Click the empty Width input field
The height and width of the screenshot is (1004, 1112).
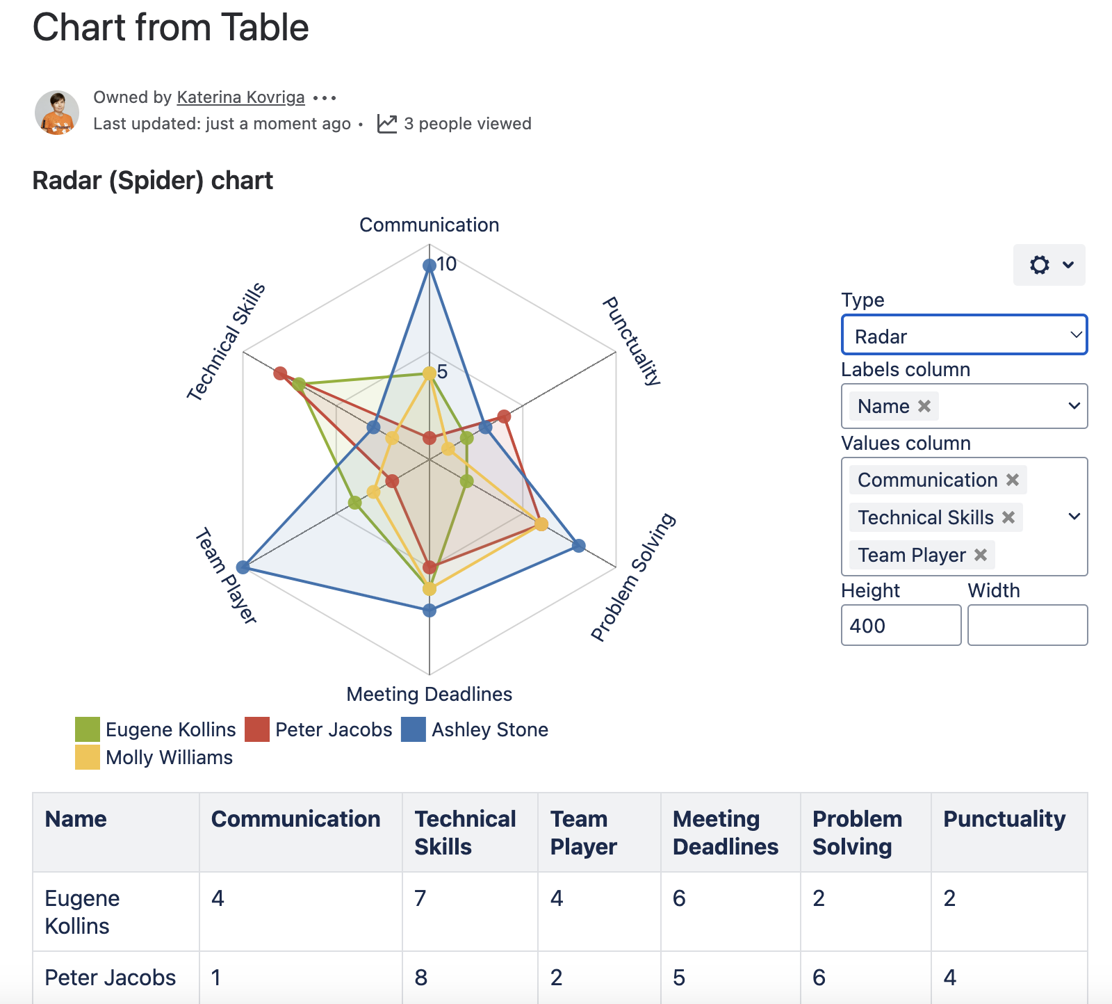click(x=1027, y=625)
